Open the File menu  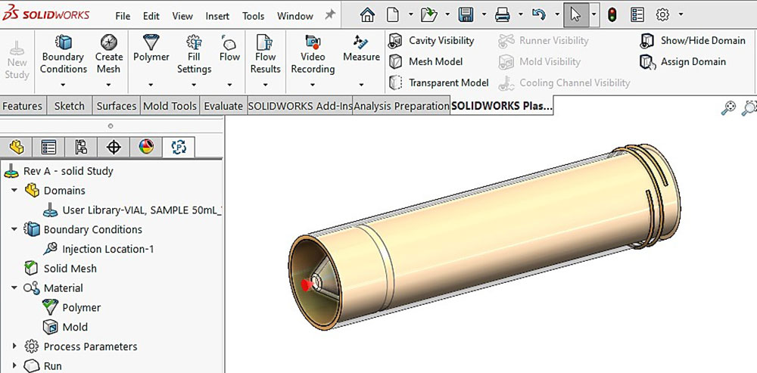pos(123,16)
